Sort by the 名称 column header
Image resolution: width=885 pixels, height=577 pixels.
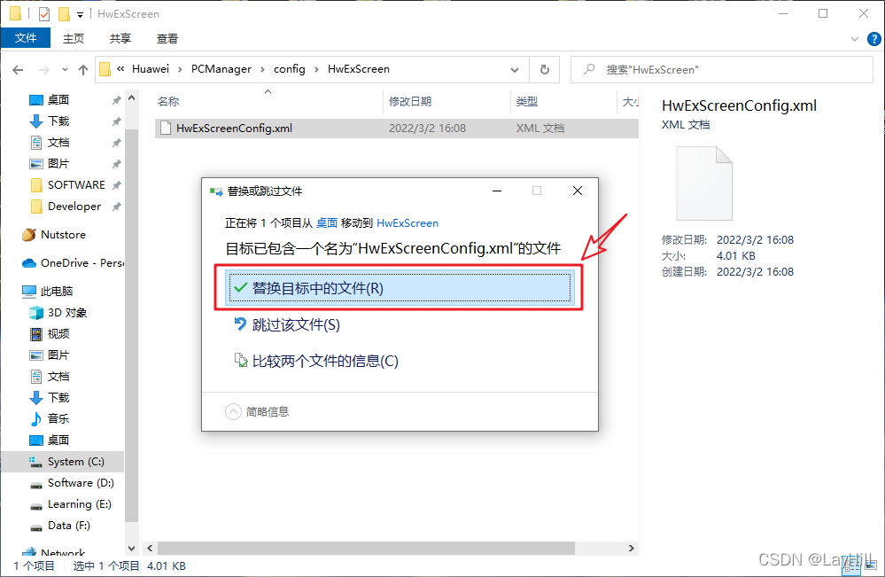[x=168, y=102]
